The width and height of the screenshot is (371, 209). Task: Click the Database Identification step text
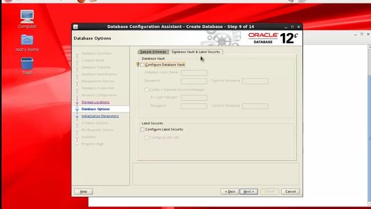click(99, 74)
